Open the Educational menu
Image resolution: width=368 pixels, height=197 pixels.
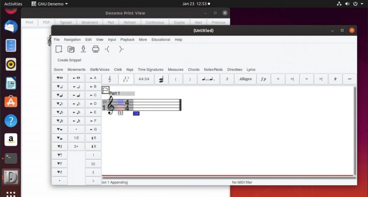pos(161,39)
